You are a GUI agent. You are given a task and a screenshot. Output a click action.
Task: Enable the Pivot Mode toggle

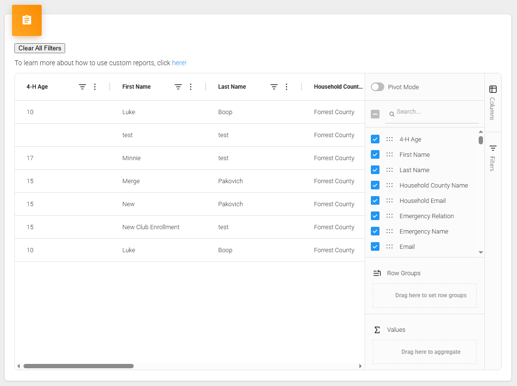tap(378, 87)
